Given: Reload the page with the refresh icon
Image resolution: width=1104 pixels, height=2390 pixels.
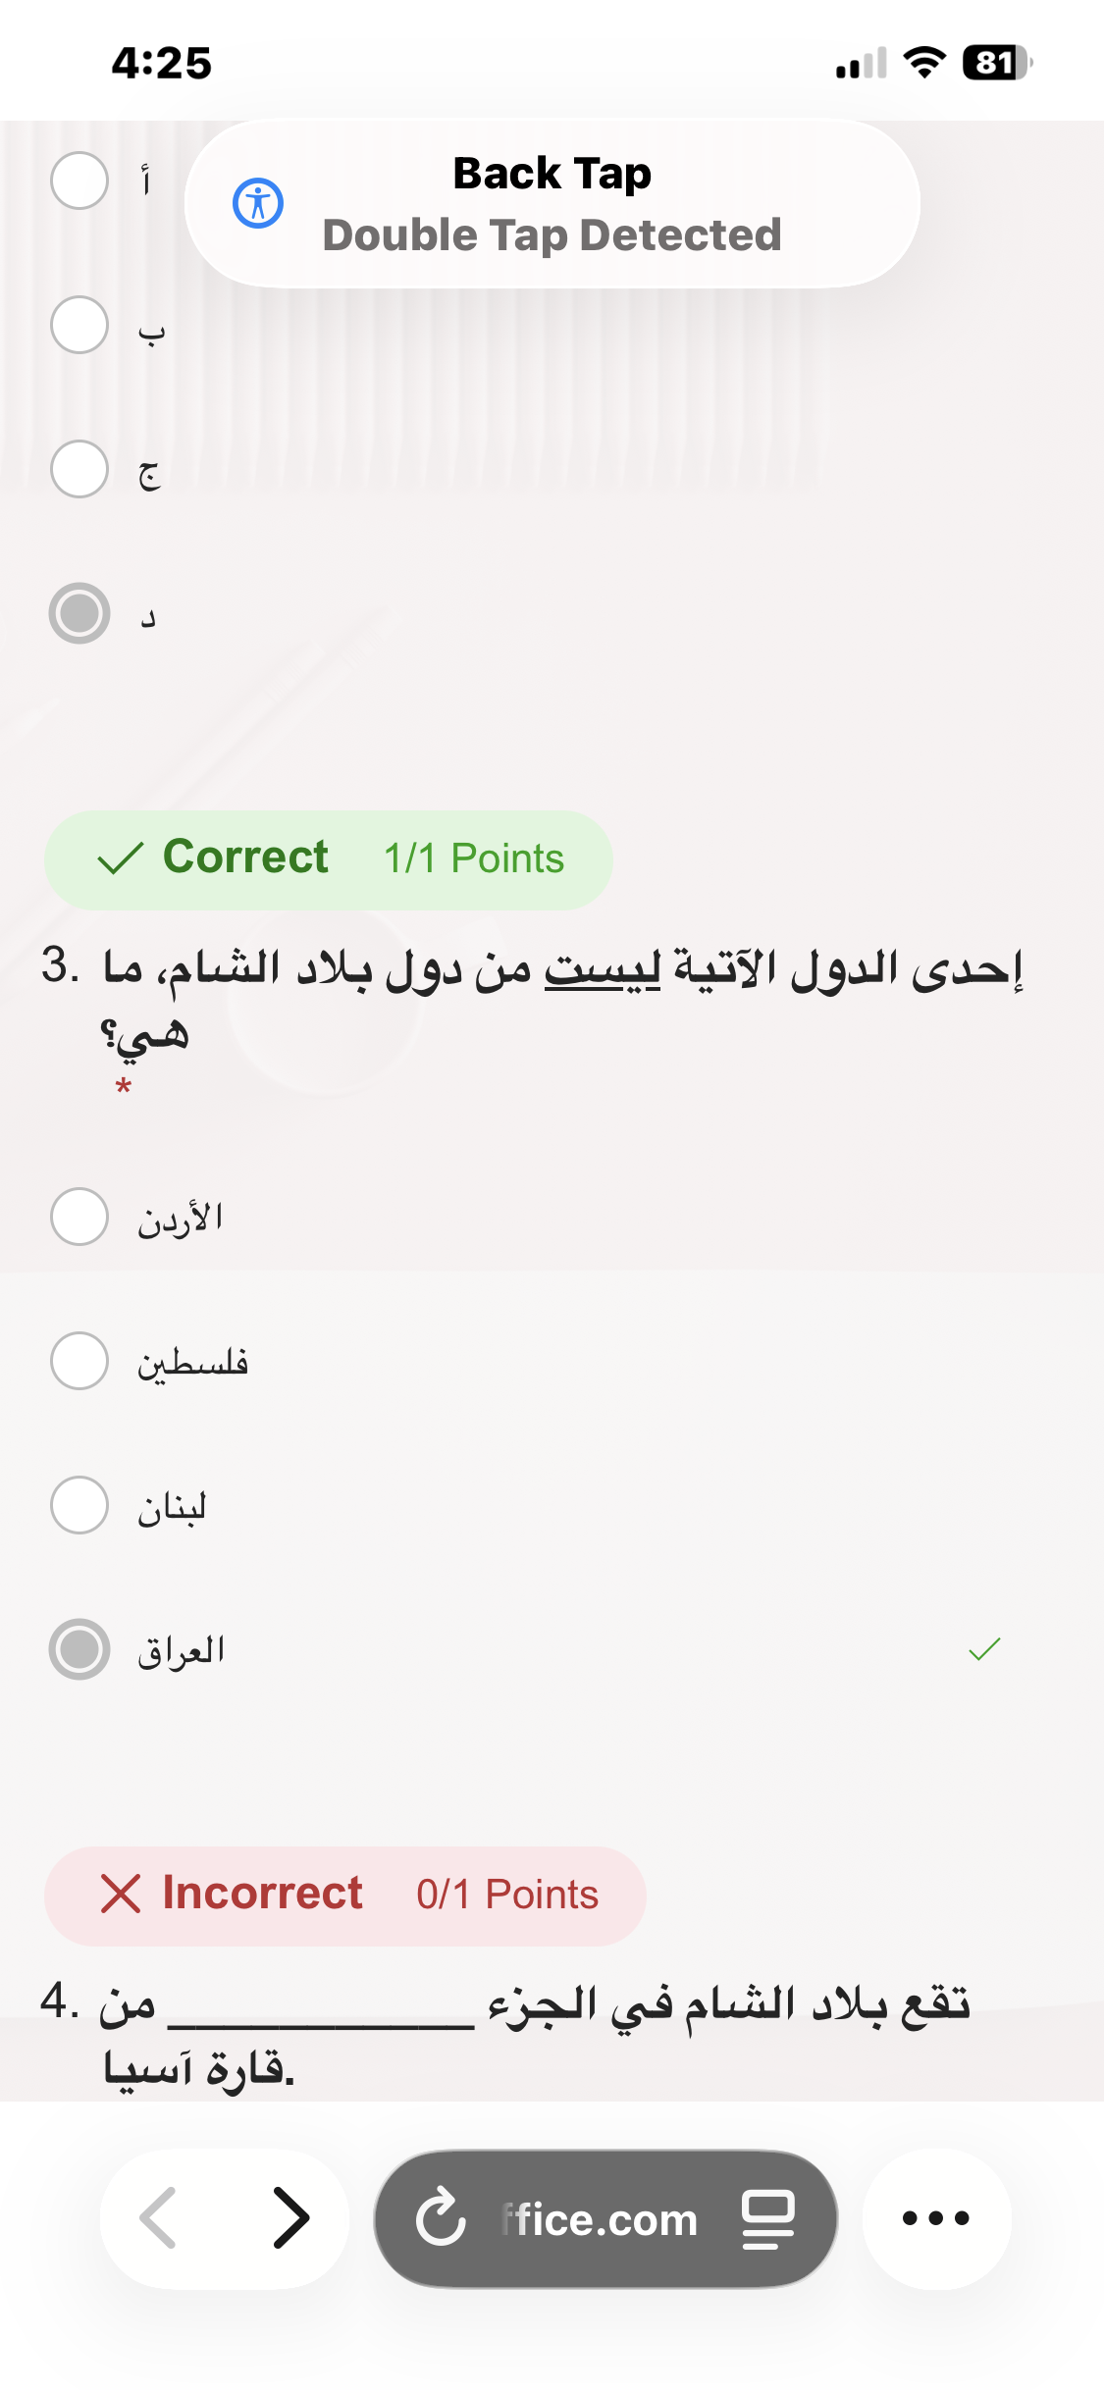Looking at the screenshot, I should tap(441, 2218).
